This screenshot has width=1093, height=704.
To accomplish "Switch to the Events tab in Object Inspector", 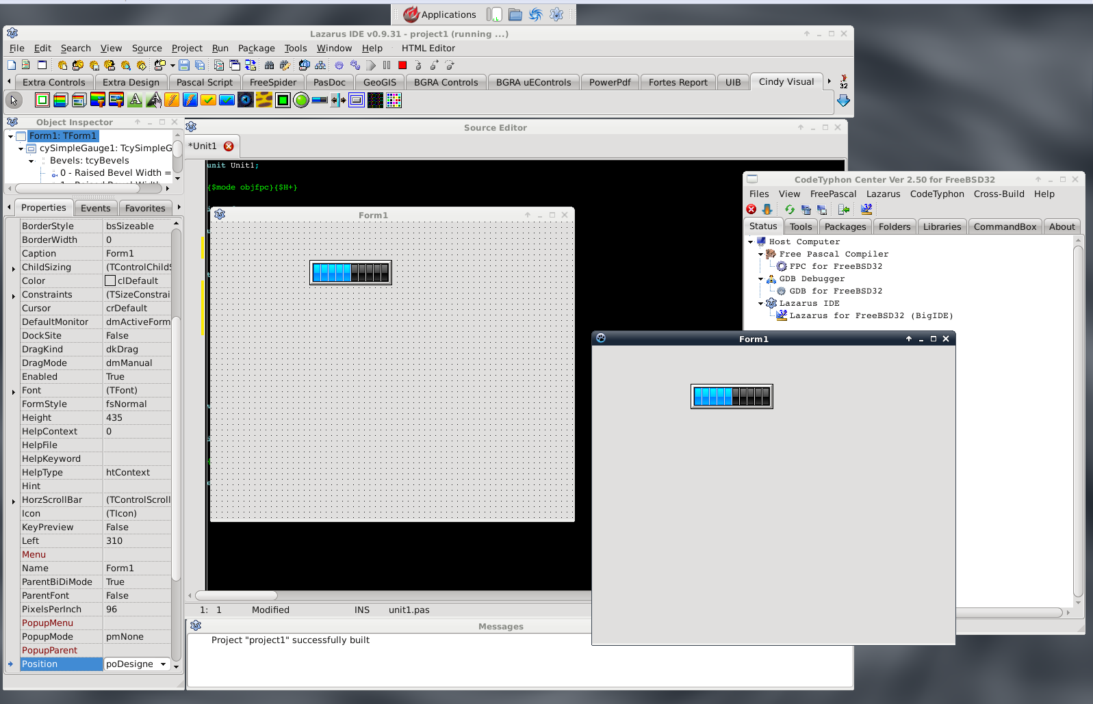I will (x=95, y=208).
